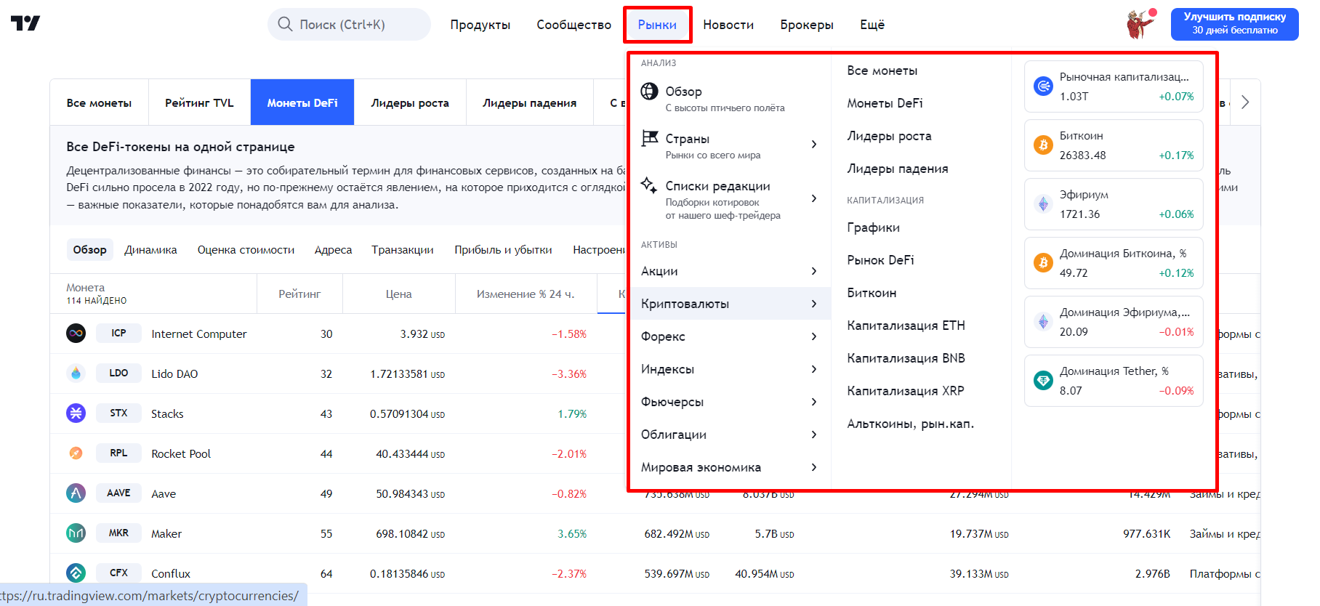
Task: Select the Динамика view tab
Action: [150, 250]
